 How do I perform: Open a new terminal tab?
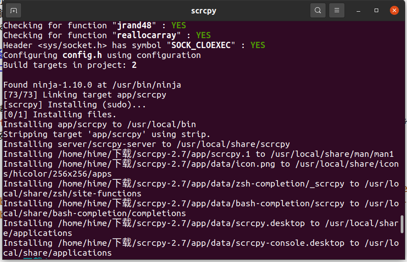13,10
